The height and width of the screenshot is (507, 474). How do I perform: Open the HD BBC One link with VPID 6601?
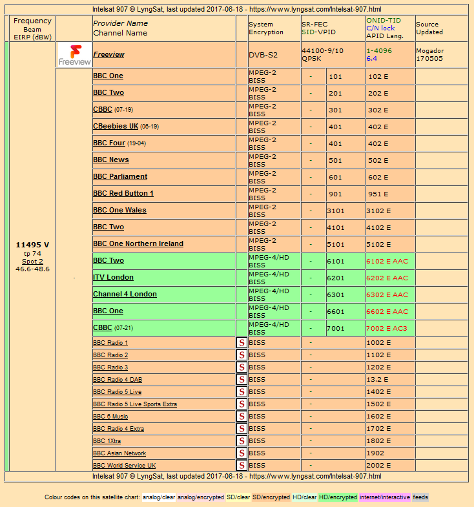pyautogui.click(x=108, y=311)
